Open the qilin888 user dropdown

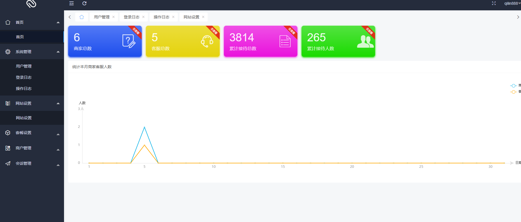tap(511, 3)
